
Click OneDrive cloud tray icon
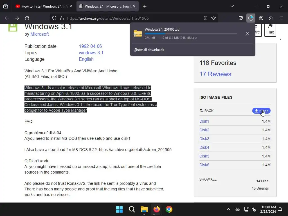pyautogui.click(x=238, y=209)
